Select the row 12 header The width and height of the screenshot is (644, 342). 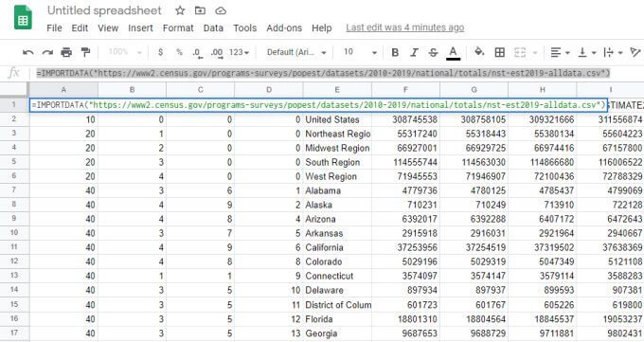point(14,261)
